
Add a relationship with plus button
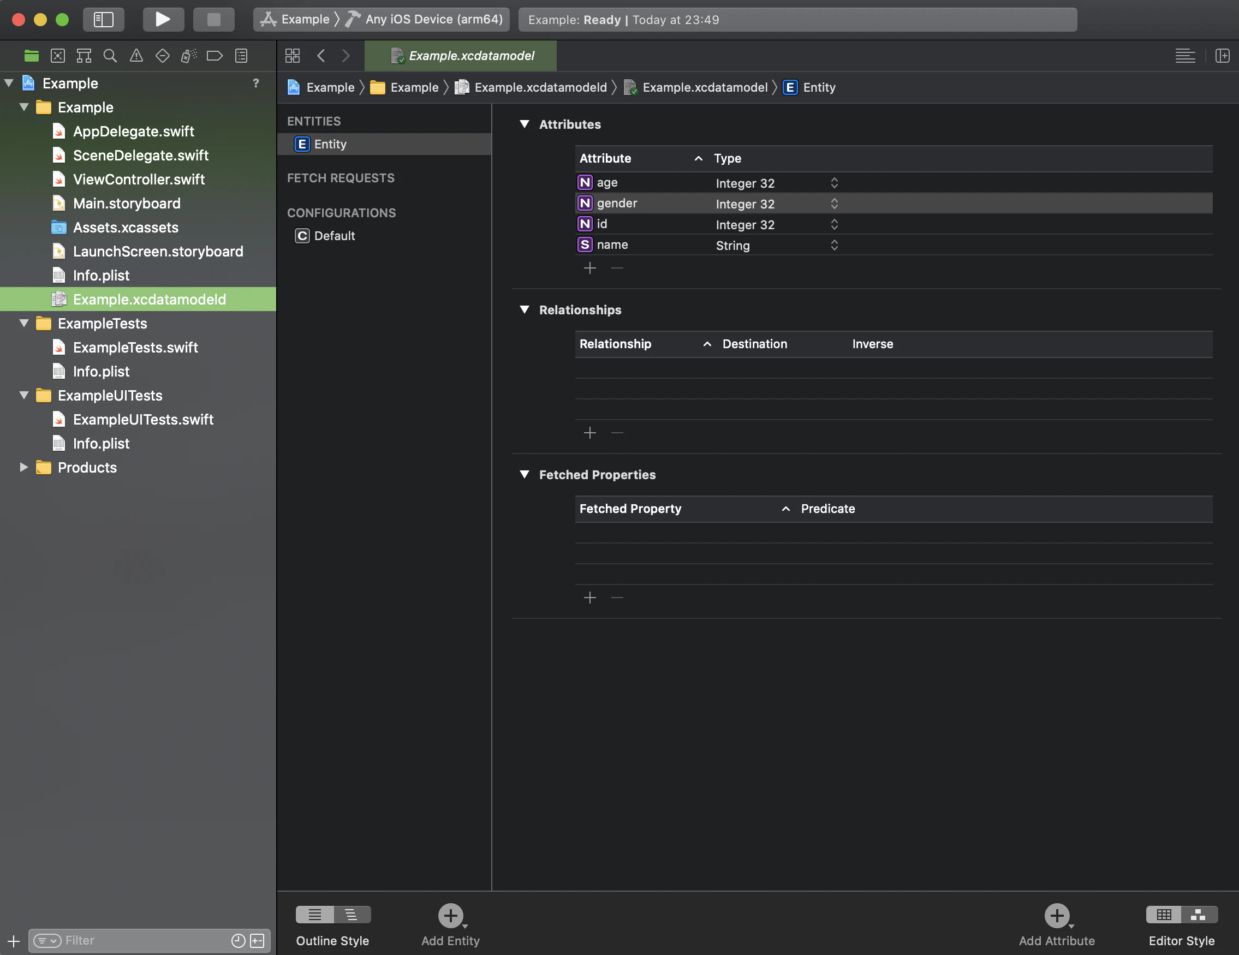coord(590,433)
